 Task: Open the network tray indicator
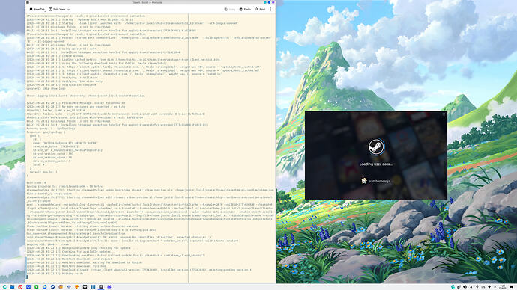pyautogui.click(x=489, y=287)
